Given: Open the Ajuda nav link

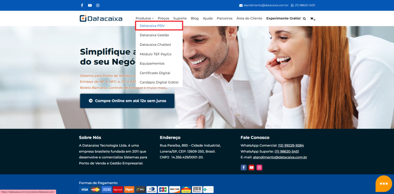Looking at the screenshot, I should click(x=208, y=18).
